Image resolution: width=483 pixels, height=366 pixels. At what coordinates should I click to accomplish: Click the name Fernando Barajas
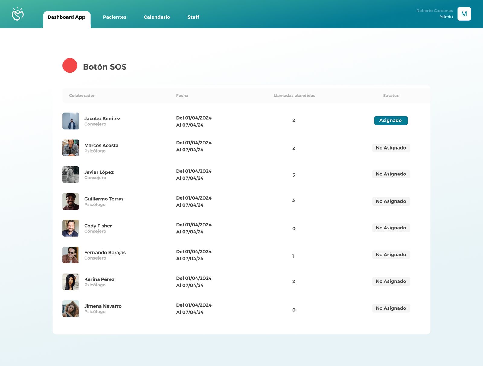pyautogui.click(x=105, y=253)
